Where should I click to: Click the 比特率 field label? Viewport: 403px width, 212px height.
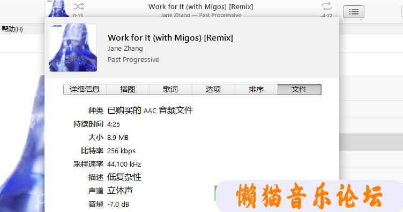pyautogui.click(x=92, y=151)
